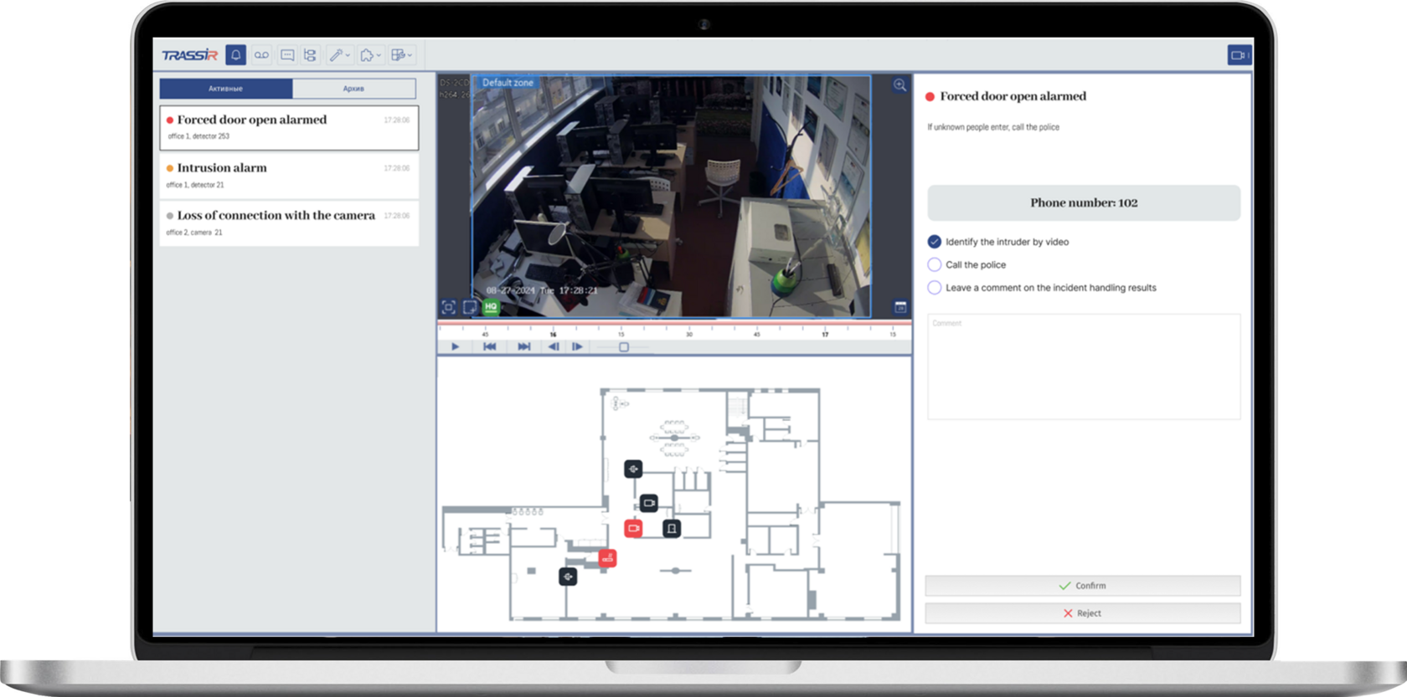This screenshot has width=1407, height=697.
Task: Click the TRASSIR logo
Action: pyautogui.click(x=189, y=55)
